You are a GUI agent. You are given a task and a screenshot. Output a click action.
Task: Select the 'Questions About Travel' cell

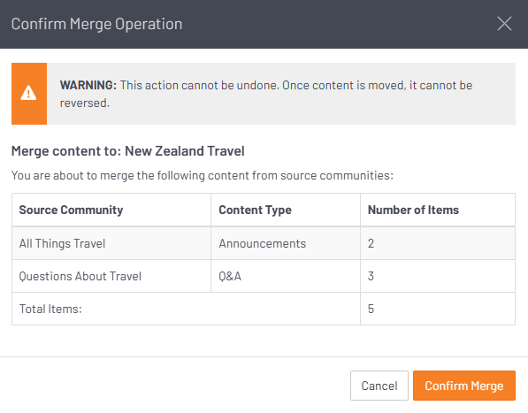coord(111,276)
